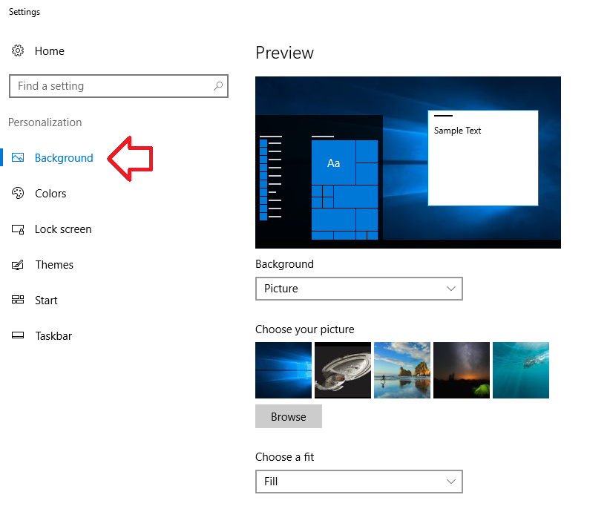Open the Colors section
This screenshot has height=512, width=610.
[x=50, y=194]
